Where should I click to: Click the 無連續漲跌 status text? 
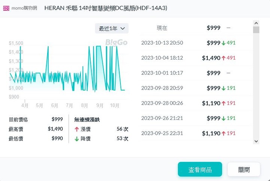[87, 120]
